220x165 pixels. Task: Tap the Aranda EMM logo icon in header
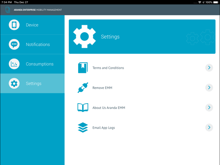point(8,10)
